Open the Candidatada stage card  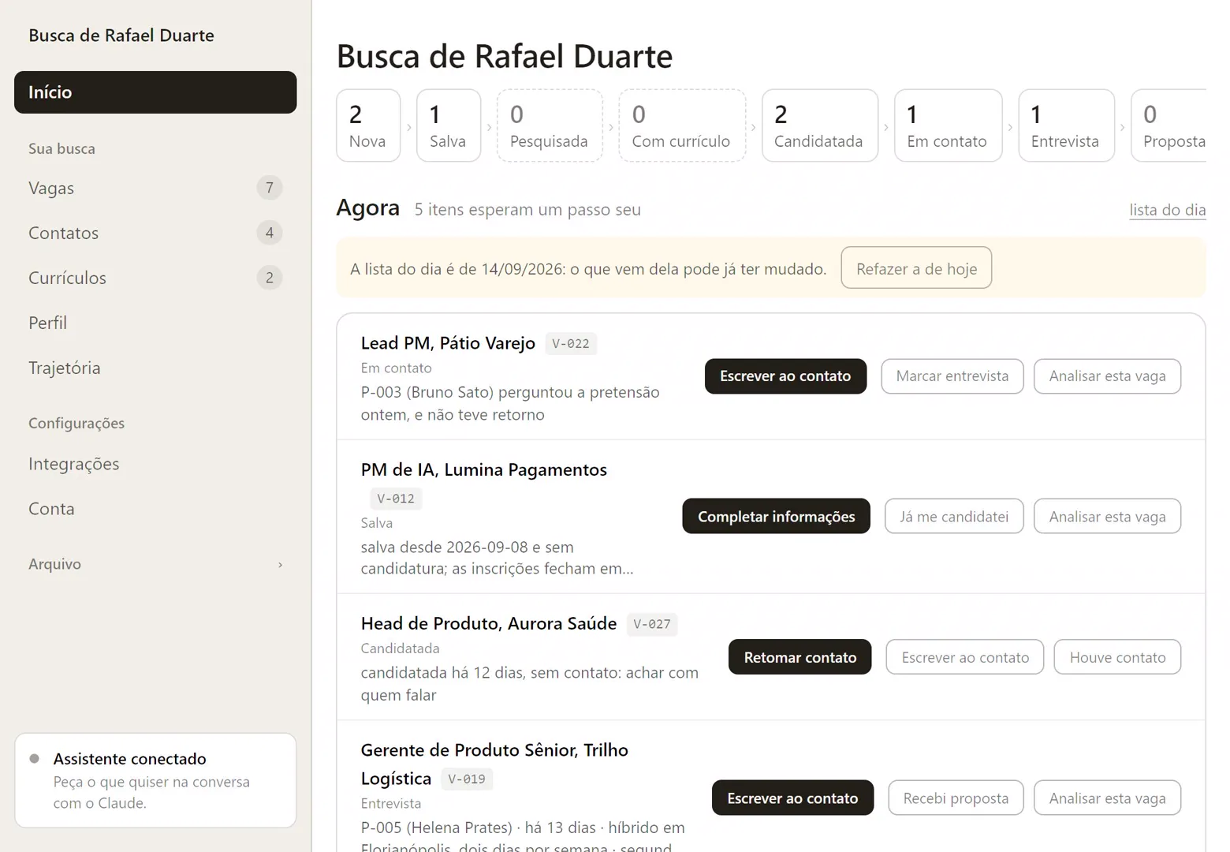pos(820,125)
